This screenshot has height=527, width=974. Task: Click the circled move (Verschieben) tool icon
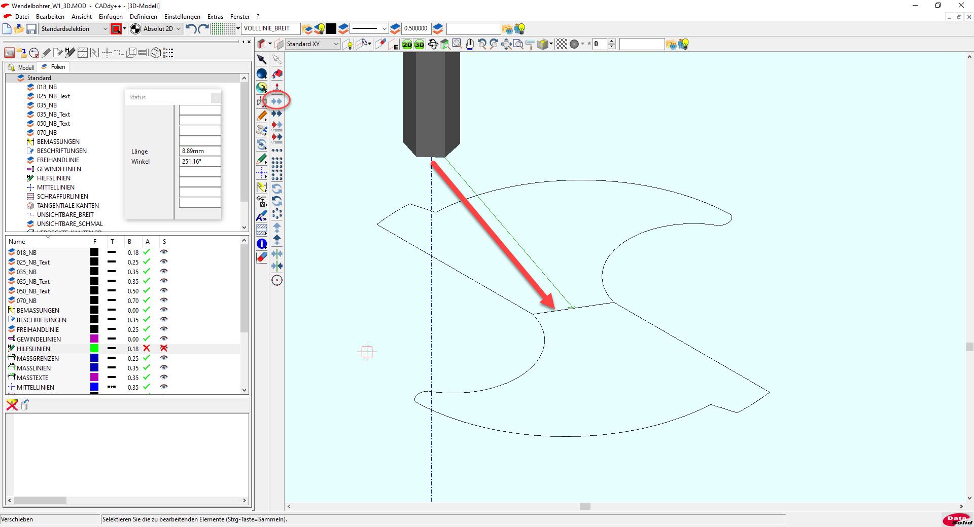click(x=276, y=101)
